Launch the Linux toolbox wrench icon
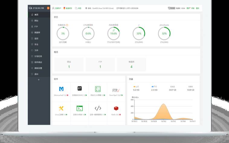Image resolution: width=229 pixels, height=143 pixels. pyautogui.click(x=61, y=108)
